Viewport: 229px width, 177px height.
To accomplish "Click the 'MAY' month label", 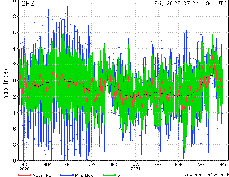I will [223, 165].
